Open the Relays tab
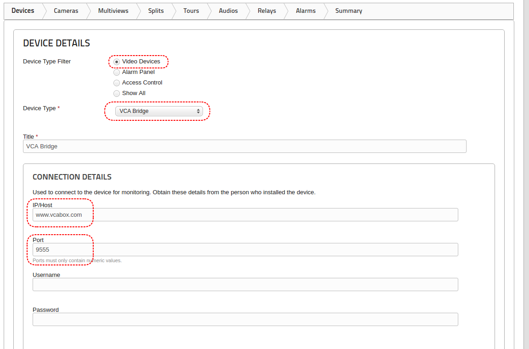The image size is (529, 349). [x=266, y=11]
